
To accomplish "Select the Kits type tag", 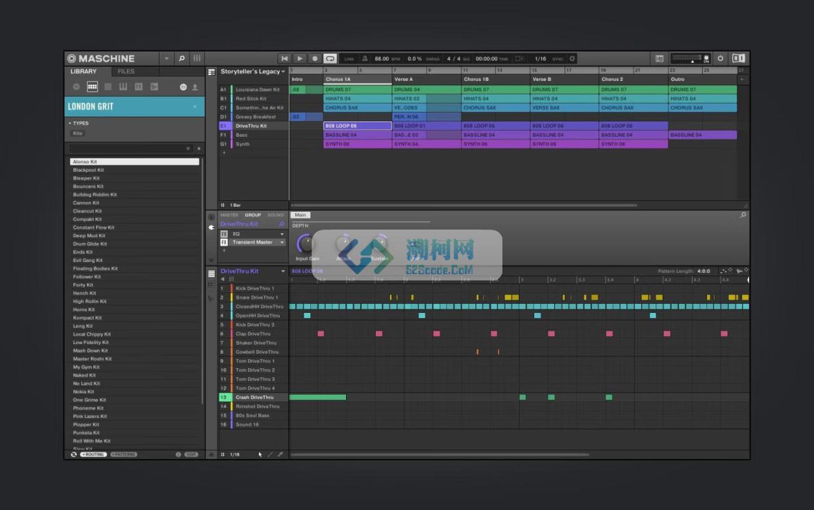I will tap(78, 134).
